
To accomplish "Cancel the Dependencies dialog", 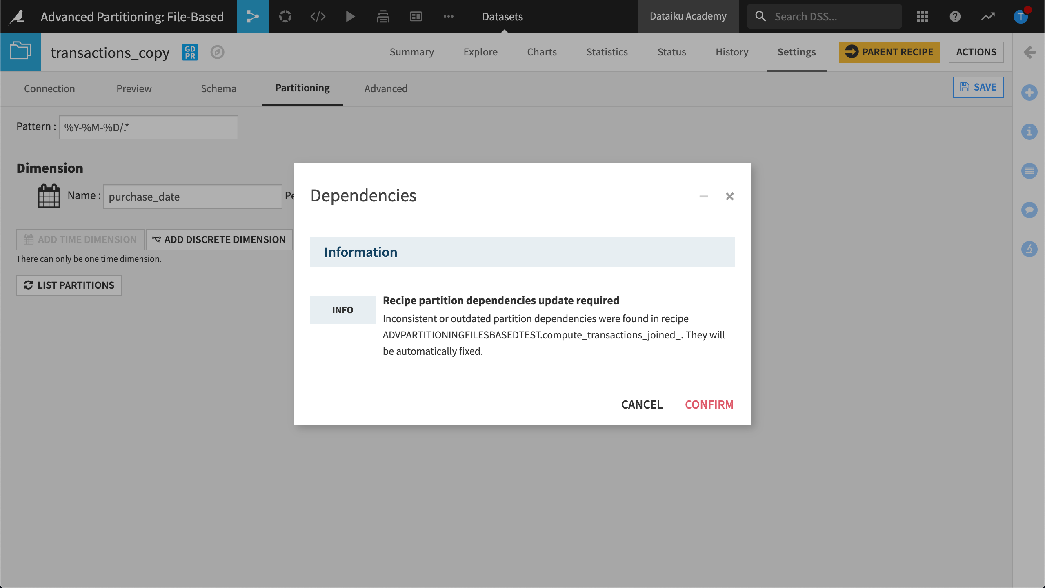I will pyautogui.click(x=641, y=404).
